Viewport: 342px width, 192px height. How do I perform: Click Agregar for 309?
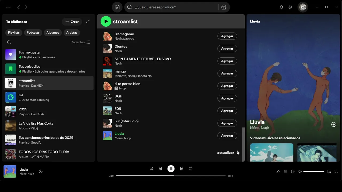[x=227, y=111]
